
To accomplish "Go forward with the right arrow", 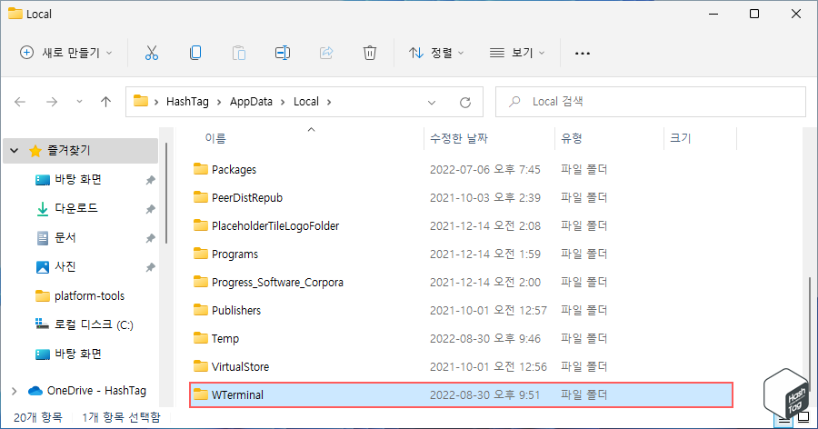I will [52, 102].
